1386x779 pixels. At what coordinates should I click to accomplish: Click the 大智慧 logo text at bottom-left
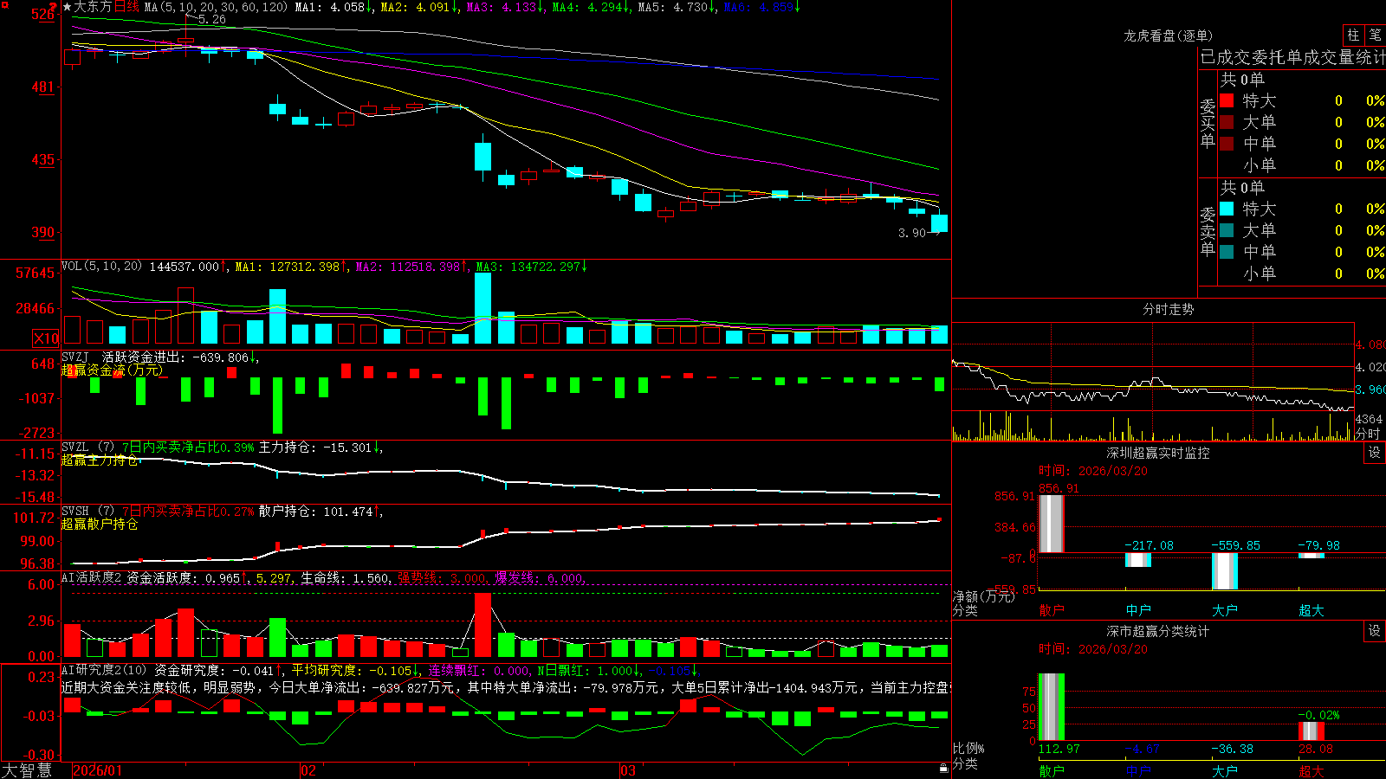pyautogui.click(x=27, y=769)
